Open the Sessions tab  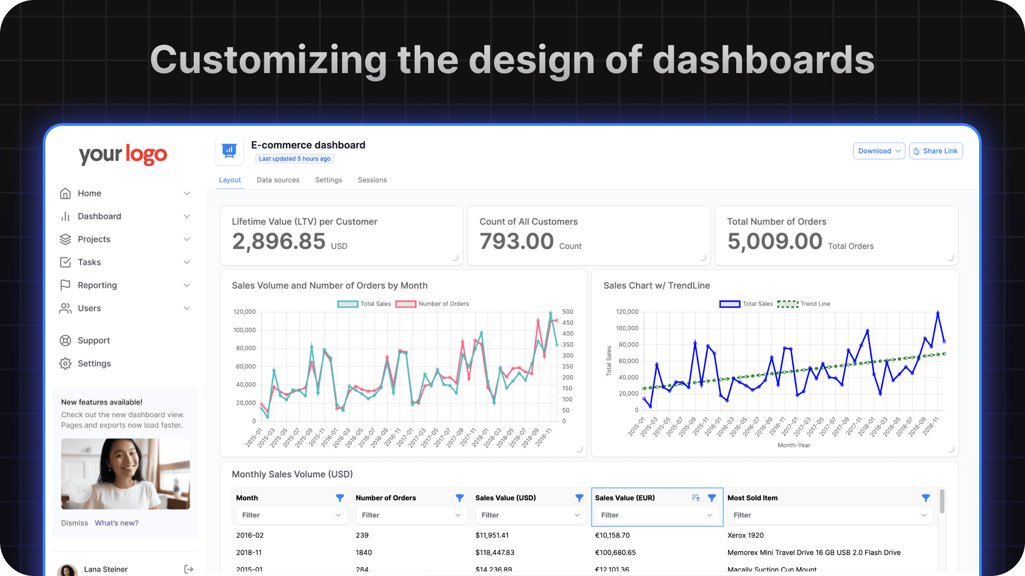pos(372,180)
